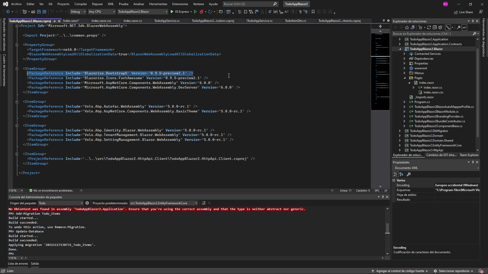The height and width of the screenshot is (274, 488).
Task: Select the Home icon in Solution Explorer toolbar
Action: [407, 27]
